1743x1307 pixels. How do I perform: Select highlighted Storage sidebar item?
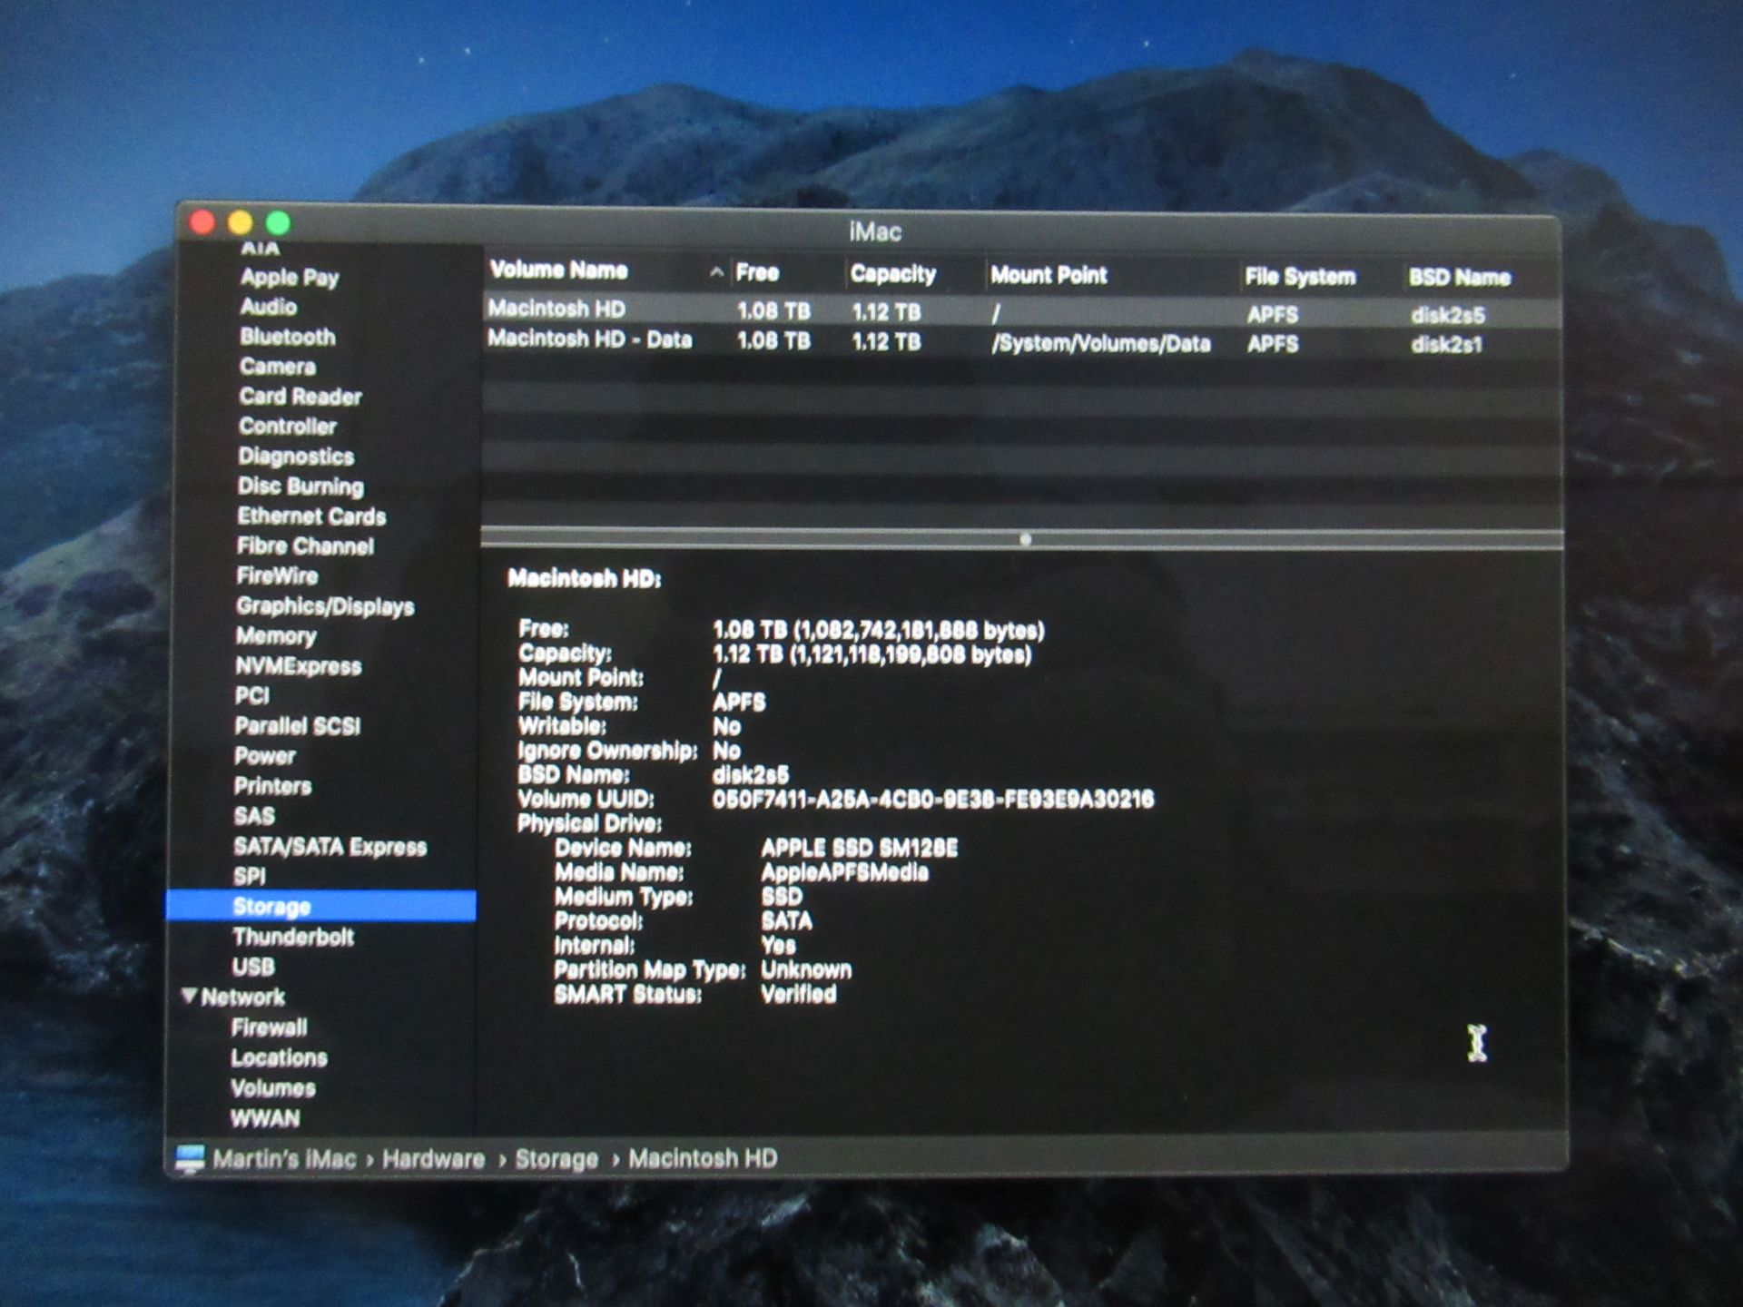coord(320,907)
